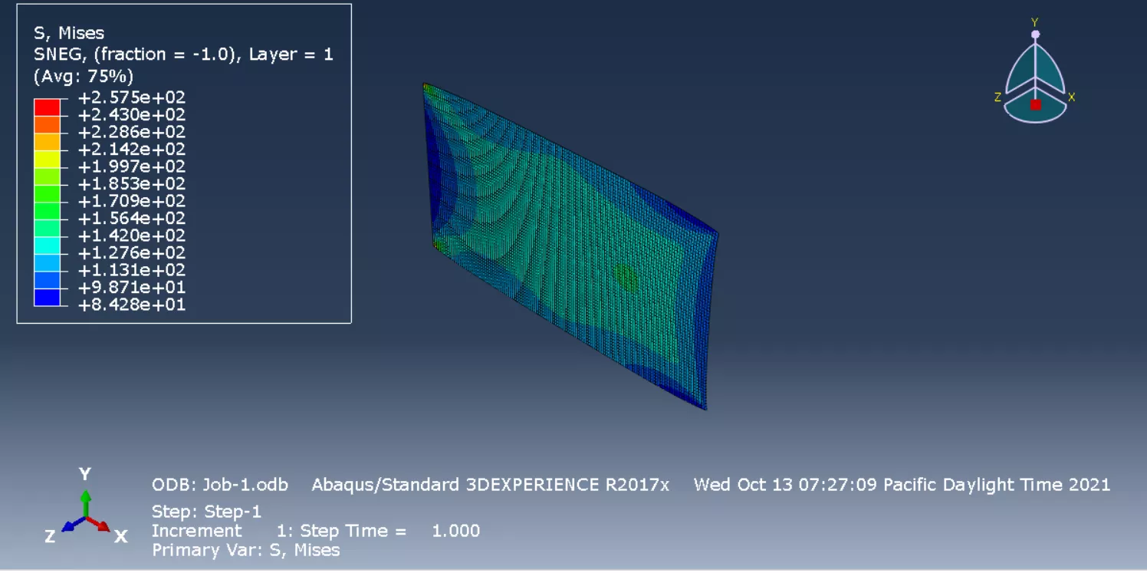Screen dimensions: 1147x573
Task: Pick the green stress hotspot on the plate
Action: (626, 277)
